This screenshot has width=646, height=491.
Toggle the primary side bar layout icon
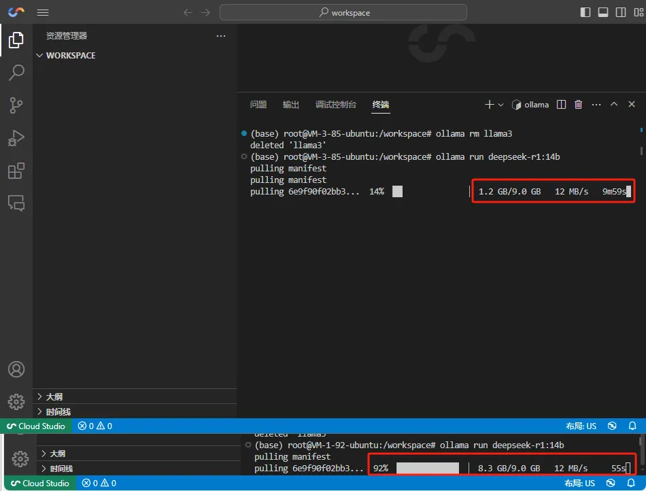click(x=585, y=12)
